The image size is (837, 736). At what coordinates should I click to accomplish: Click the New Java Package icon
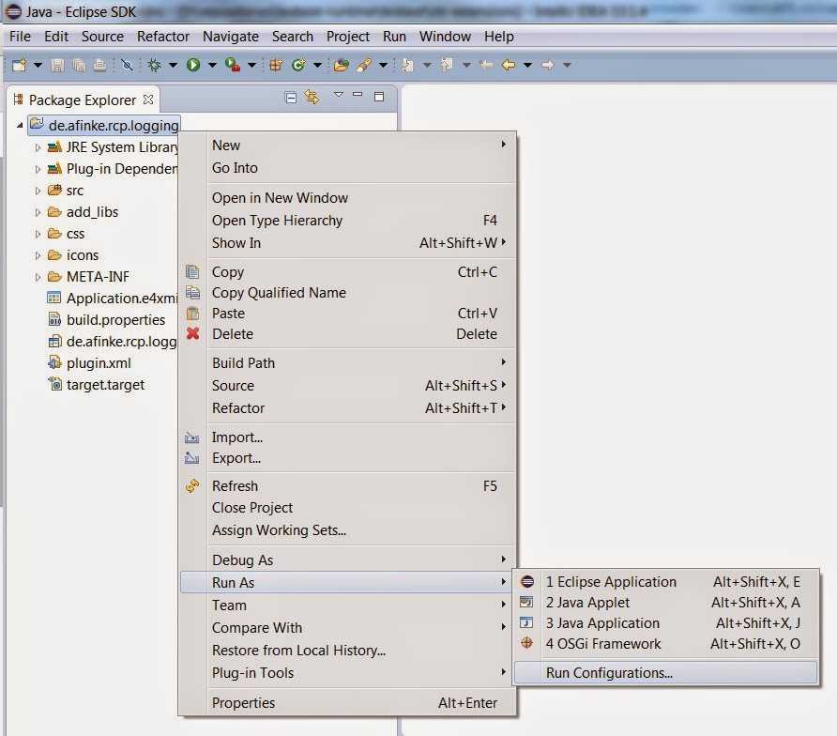pos(276,65)
